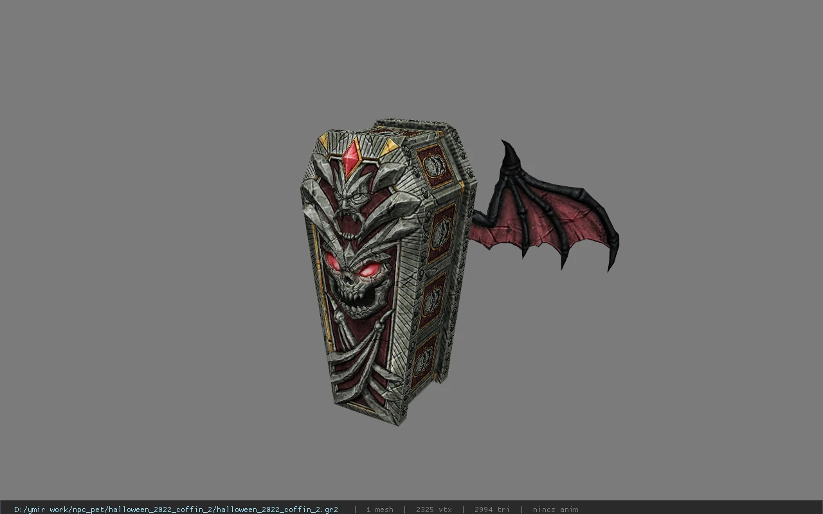Click the halloween_2022_coffin_2.gr2 file path in status bar

pos(176,510)
